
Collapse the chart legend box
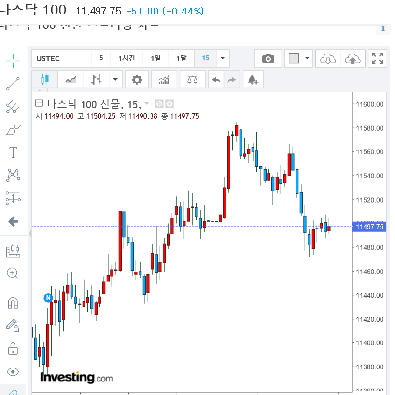point(39,103)
